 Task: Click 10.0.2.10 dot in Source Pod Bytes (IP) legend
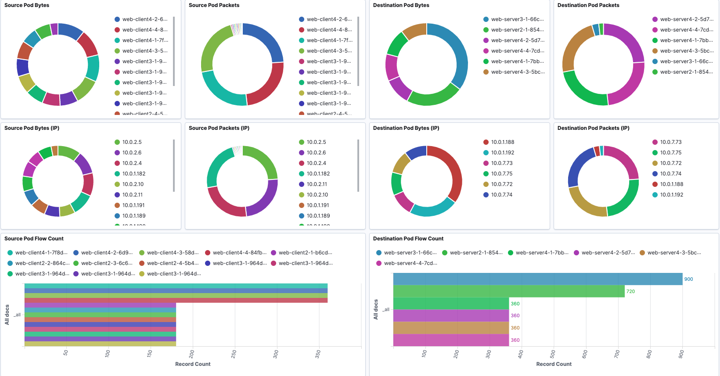[117, 184]
